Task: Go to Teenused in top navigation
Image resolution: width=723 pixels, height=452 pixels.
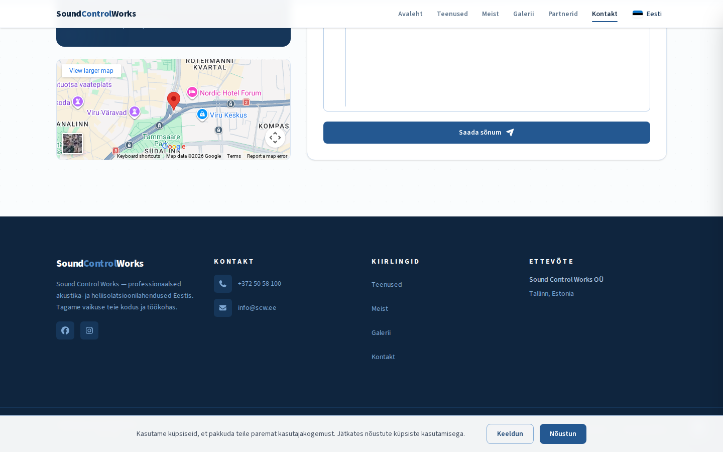Action: click(x=452, y=14)
